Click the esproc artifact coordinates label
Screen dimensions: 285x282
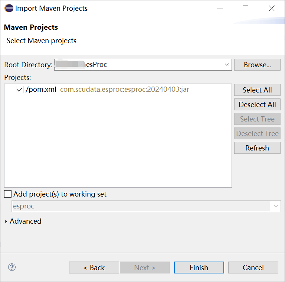click(124, 90)
